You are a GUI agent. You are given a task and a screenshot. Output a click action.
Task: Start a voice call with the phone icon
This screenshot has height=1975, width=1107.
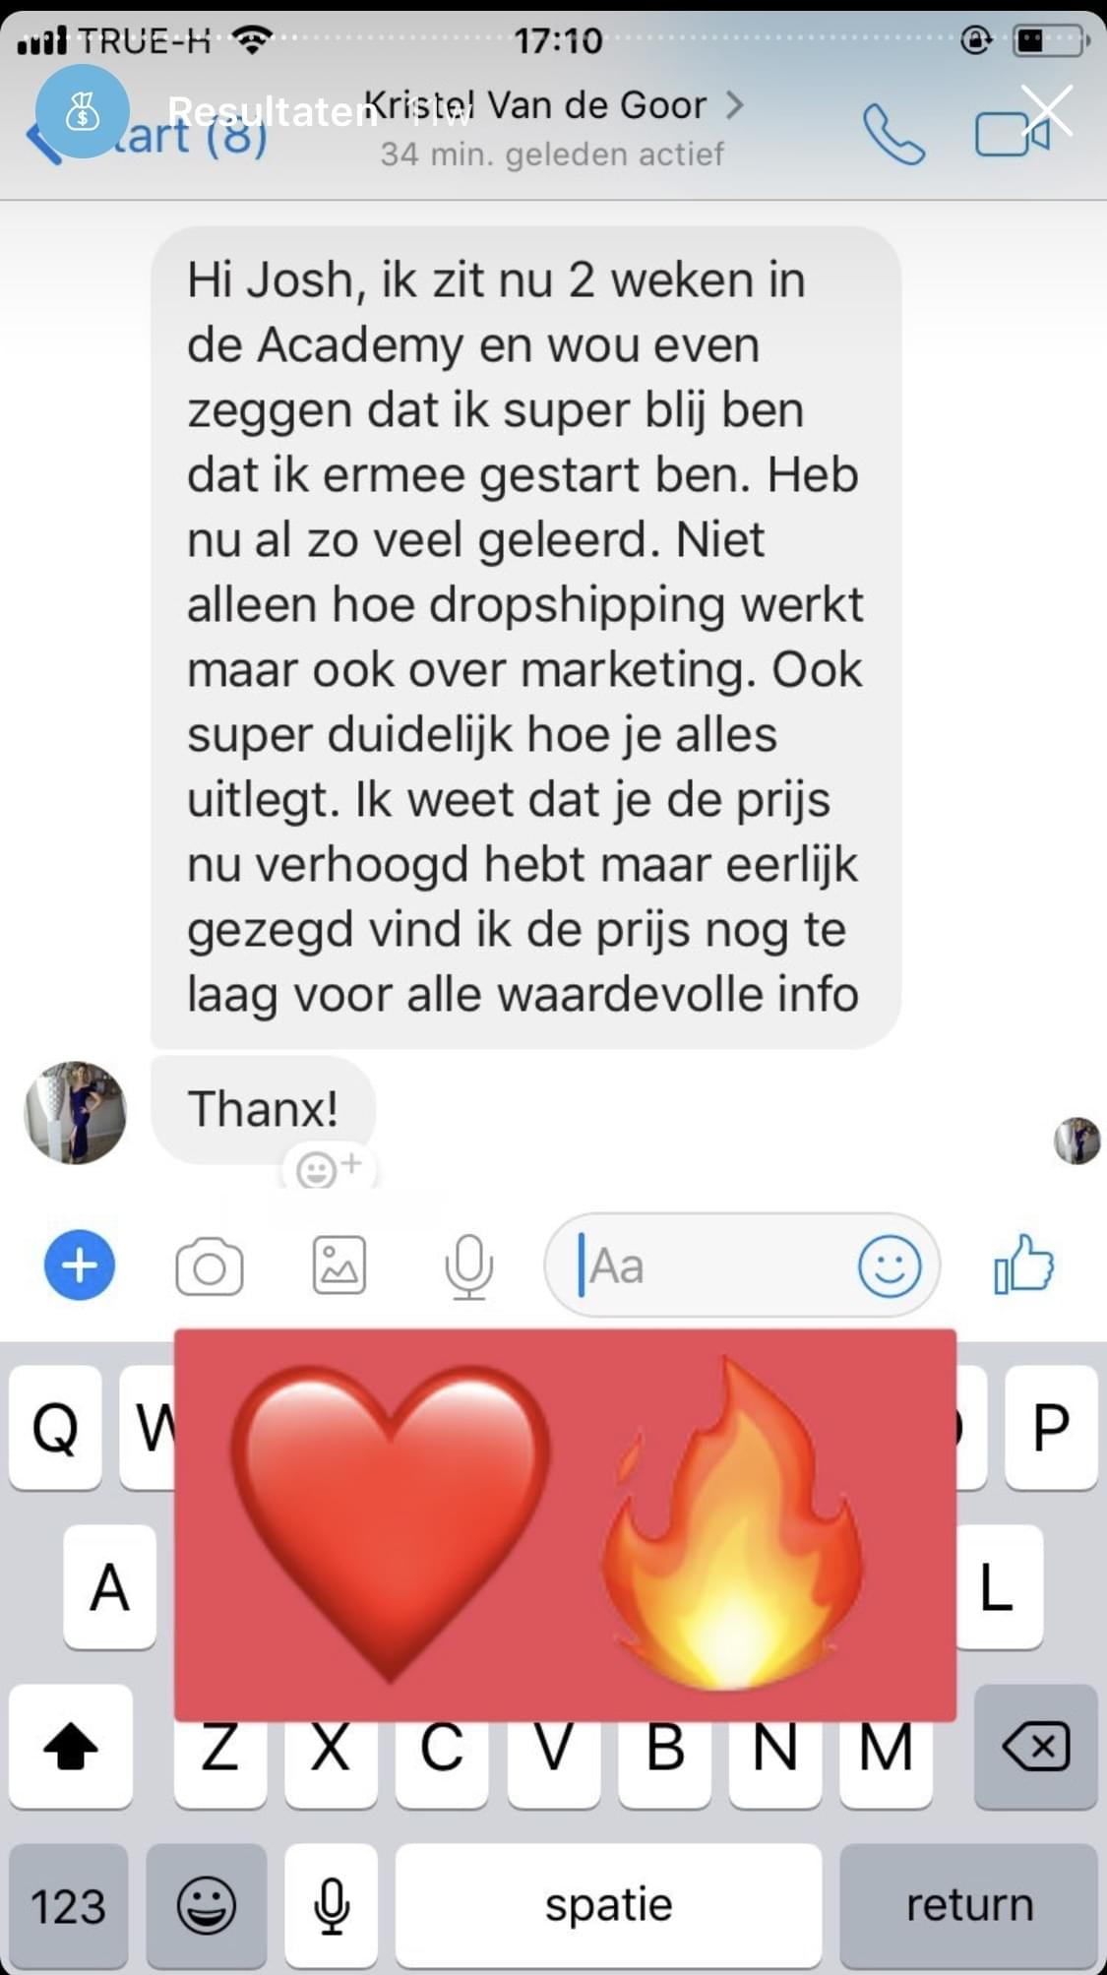point(893,134)
